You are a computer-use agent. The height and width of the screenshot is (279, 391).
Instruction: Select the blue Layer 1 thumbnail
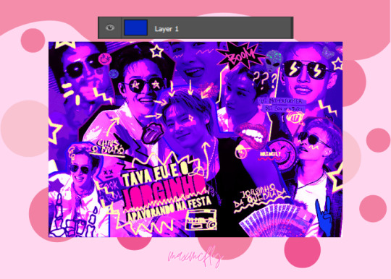[x=135, y=27]
